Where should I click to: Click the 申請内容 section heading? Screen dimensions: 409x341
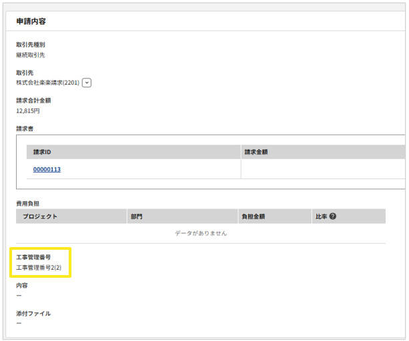point(31,21)
